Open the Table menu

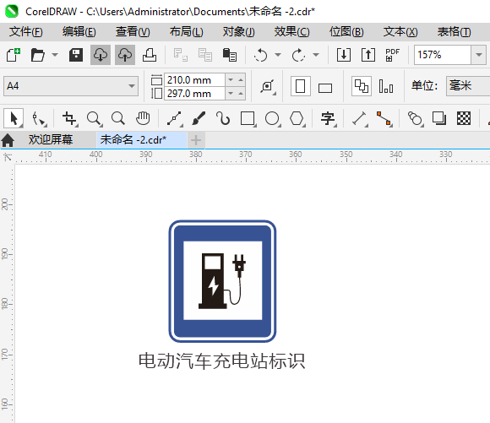pos(454,32)
